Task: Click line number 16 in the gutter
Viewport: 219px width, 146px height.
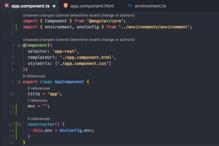Action: 12,142
